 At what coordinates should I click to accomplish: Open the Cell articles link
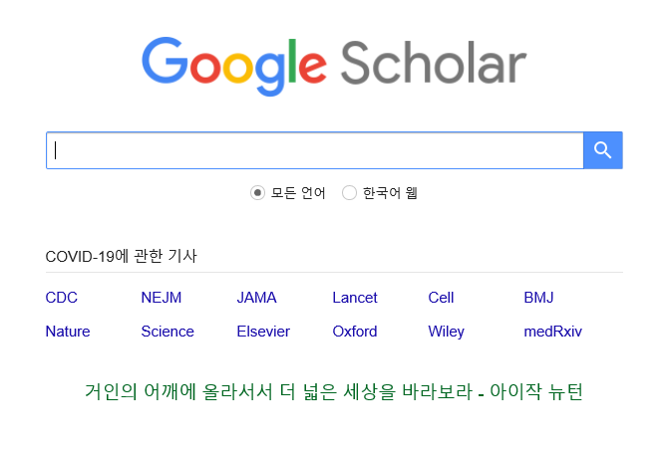click(x=441, y=298)
